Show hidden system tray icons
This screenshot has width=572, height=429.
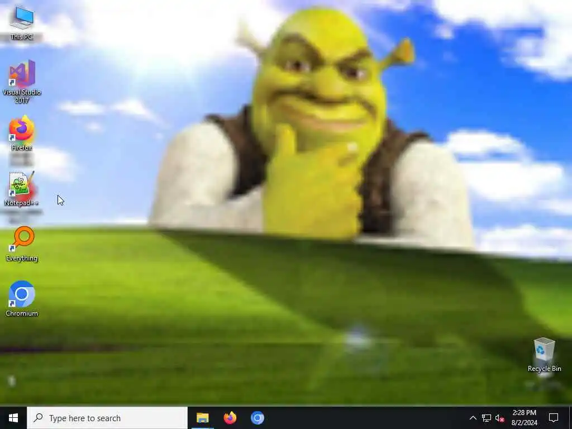point(473,418)
